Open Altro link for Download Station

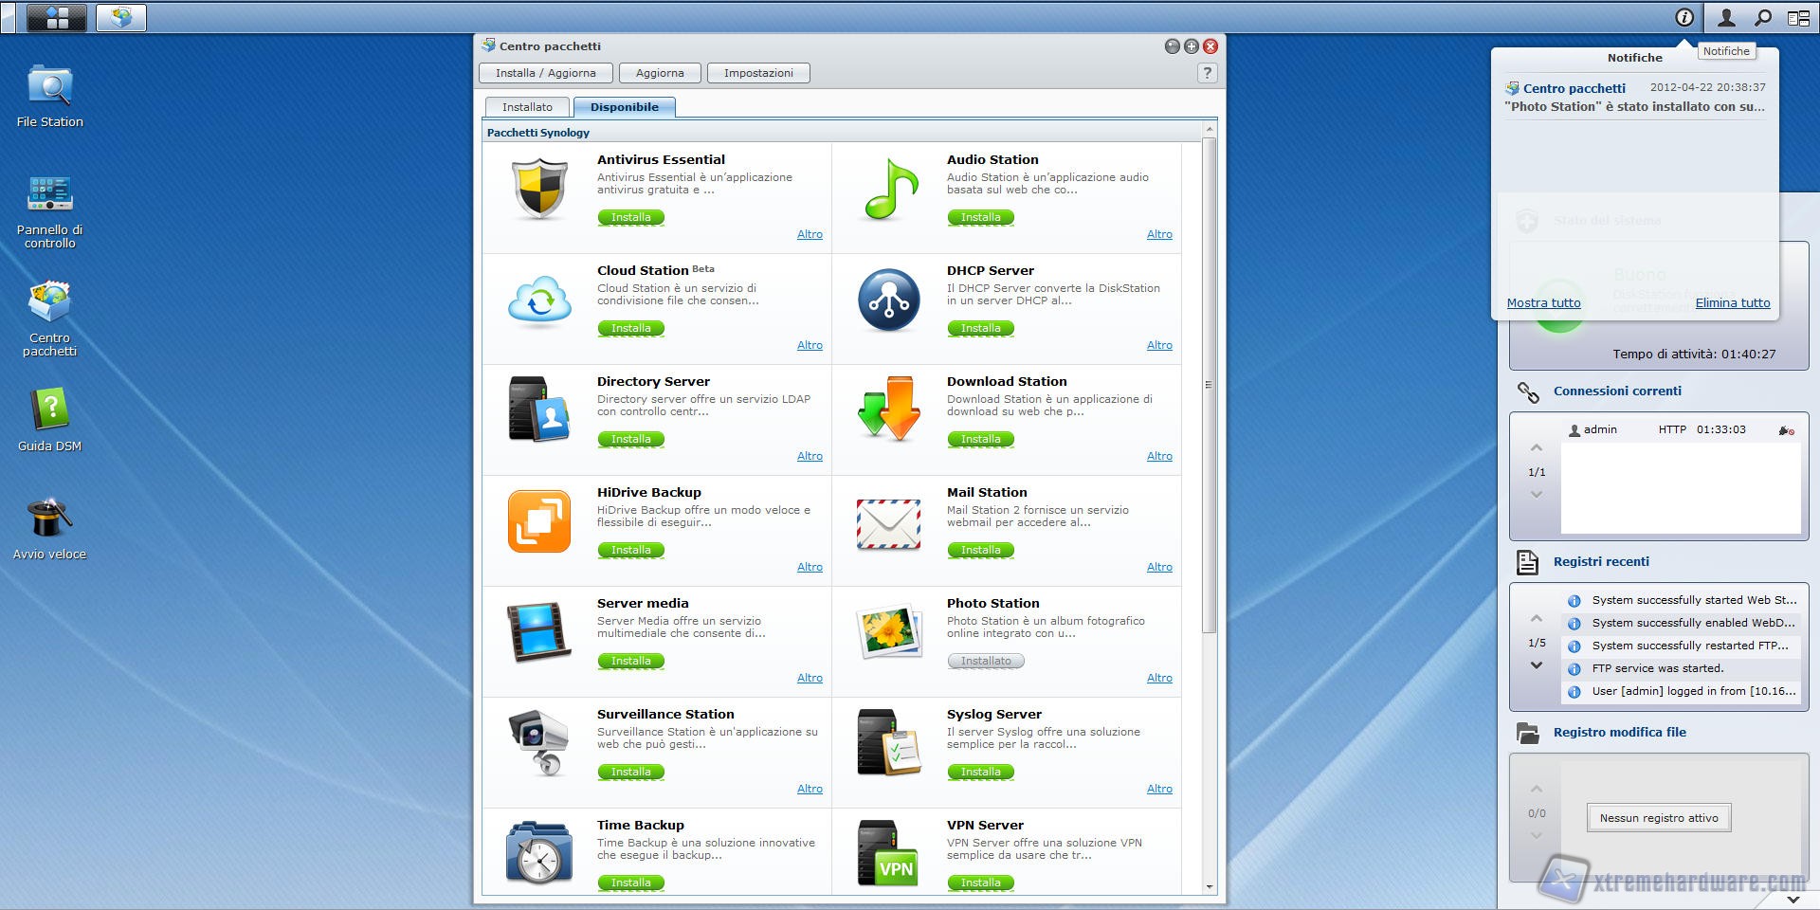click(x=1158, y=456)
